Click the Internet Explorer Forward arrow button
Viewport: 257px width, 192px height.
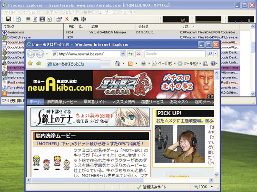pyautogui.click(x=40, y=54)
